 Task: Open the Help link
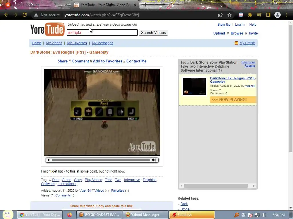(253, 25)
